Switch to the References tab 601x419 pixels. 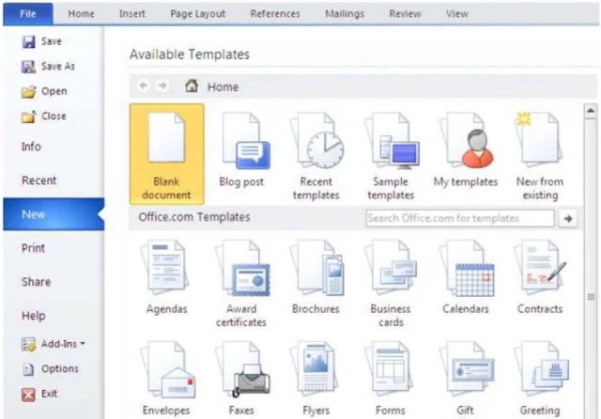pyautogui.click(x=275, y=14)
